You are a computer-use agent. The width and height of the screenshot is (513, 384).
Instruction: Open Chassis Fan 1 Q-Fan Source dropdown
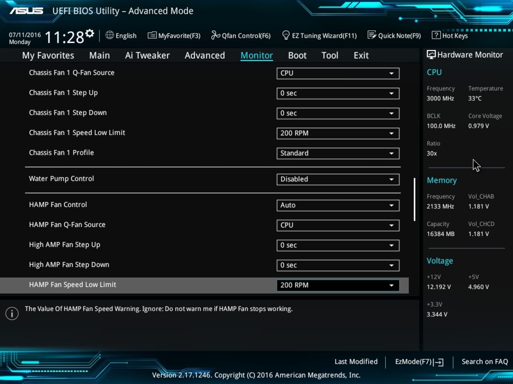(338, 73)
